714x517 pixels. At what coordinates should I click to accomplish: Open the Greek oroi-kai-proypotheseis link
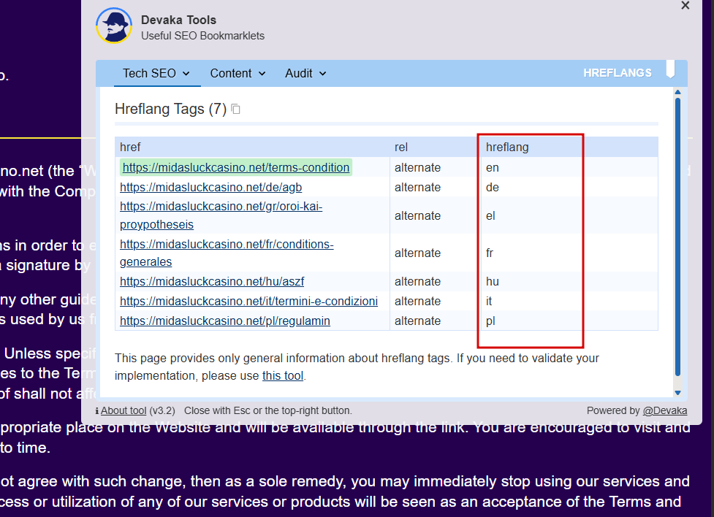point(221,215)
